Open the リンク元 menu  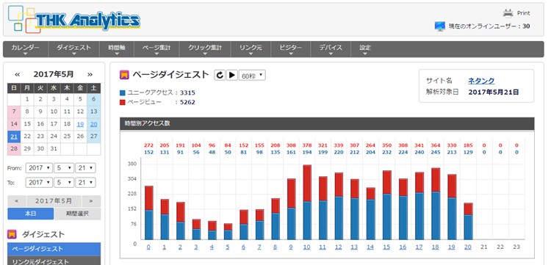click(251, 49)
